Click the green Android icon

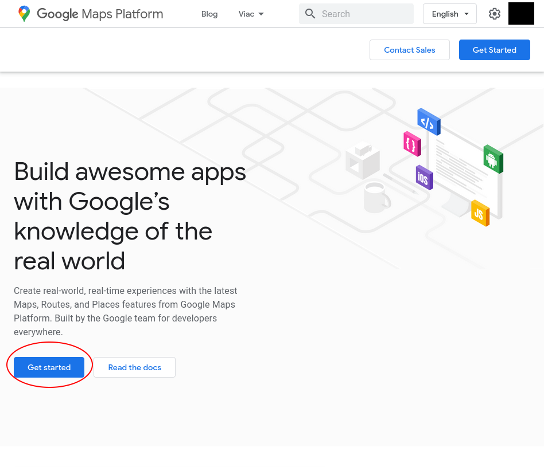click(492, 159)
